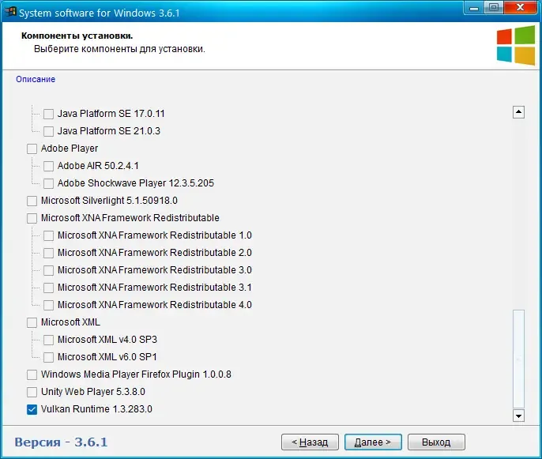
Task: Select the Adobe AIR 50.2.4.1 label
Action: pyautogui.click(x=98, y=166)
